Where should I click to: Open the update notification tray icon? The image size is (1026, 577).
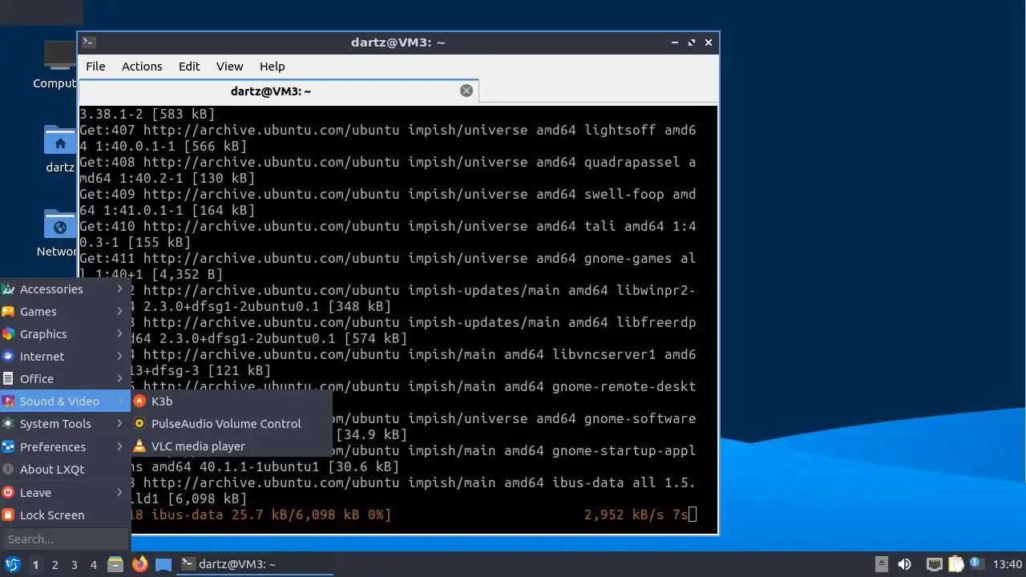pyautogui.click(x=976, y=564)
